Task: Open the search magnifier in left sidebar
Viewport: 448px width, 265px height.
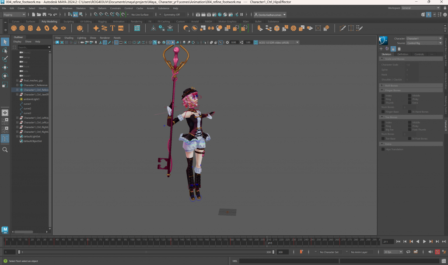Action: [x=5, y=150]
